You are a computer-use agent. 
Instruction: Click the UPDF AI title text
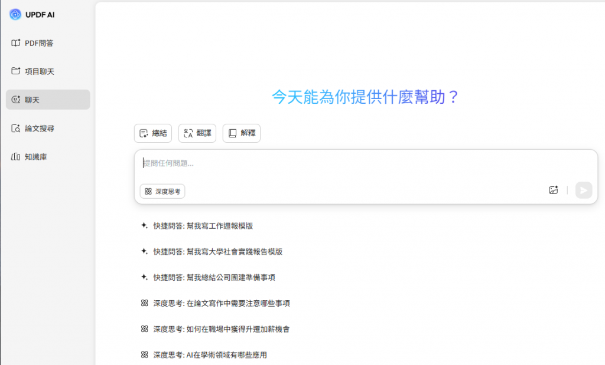pos(40,15)
